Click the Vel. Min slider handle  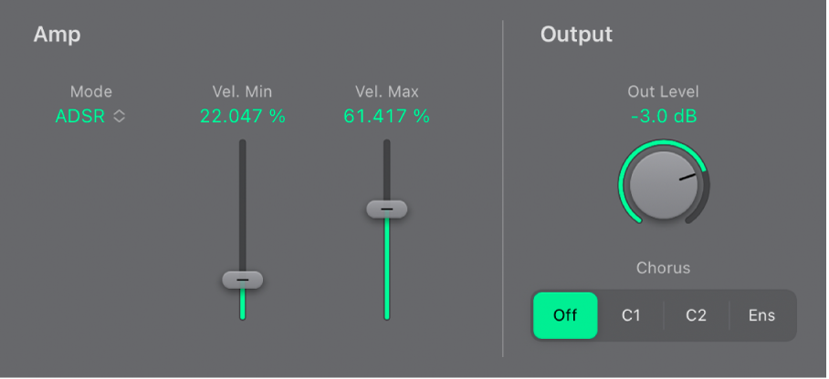[242, 280]
